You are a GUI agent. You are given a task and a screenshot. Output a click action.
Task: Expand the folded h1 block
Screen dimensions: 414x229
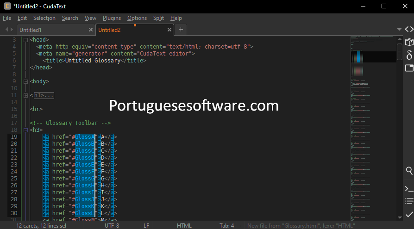point(25,95)
